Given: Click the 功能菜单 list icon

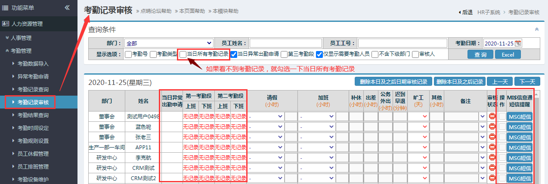Looking at the screenshot, I should 5,8.
